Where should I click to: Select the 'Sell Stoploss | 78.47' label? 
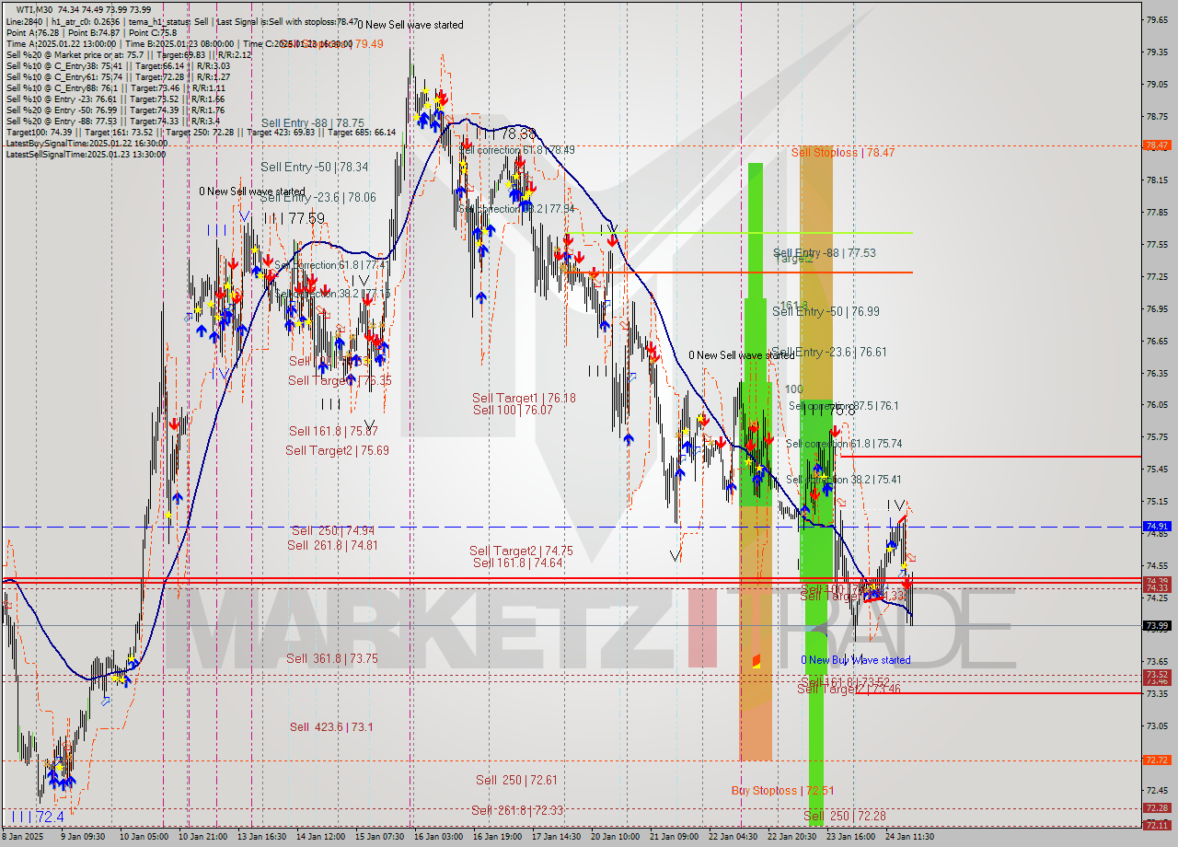pos(842,152)
